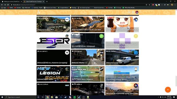Show hidden system tray icons
The height and width of the screenshot is (99, 177).
pos(158,97)
